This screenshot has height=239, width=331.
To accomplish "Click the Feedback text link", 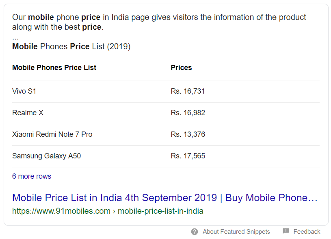I will pyautogui.click(x=307, y=232).
